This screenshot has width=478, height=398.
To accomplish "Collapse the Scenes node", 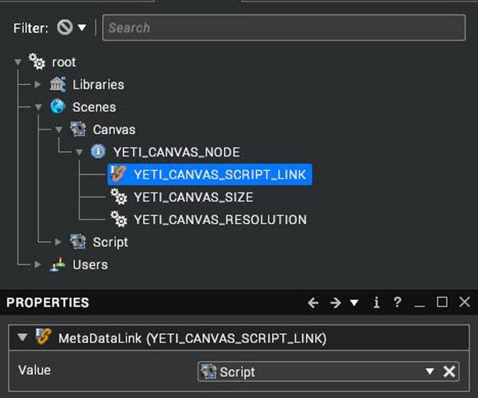I will 38,107.
